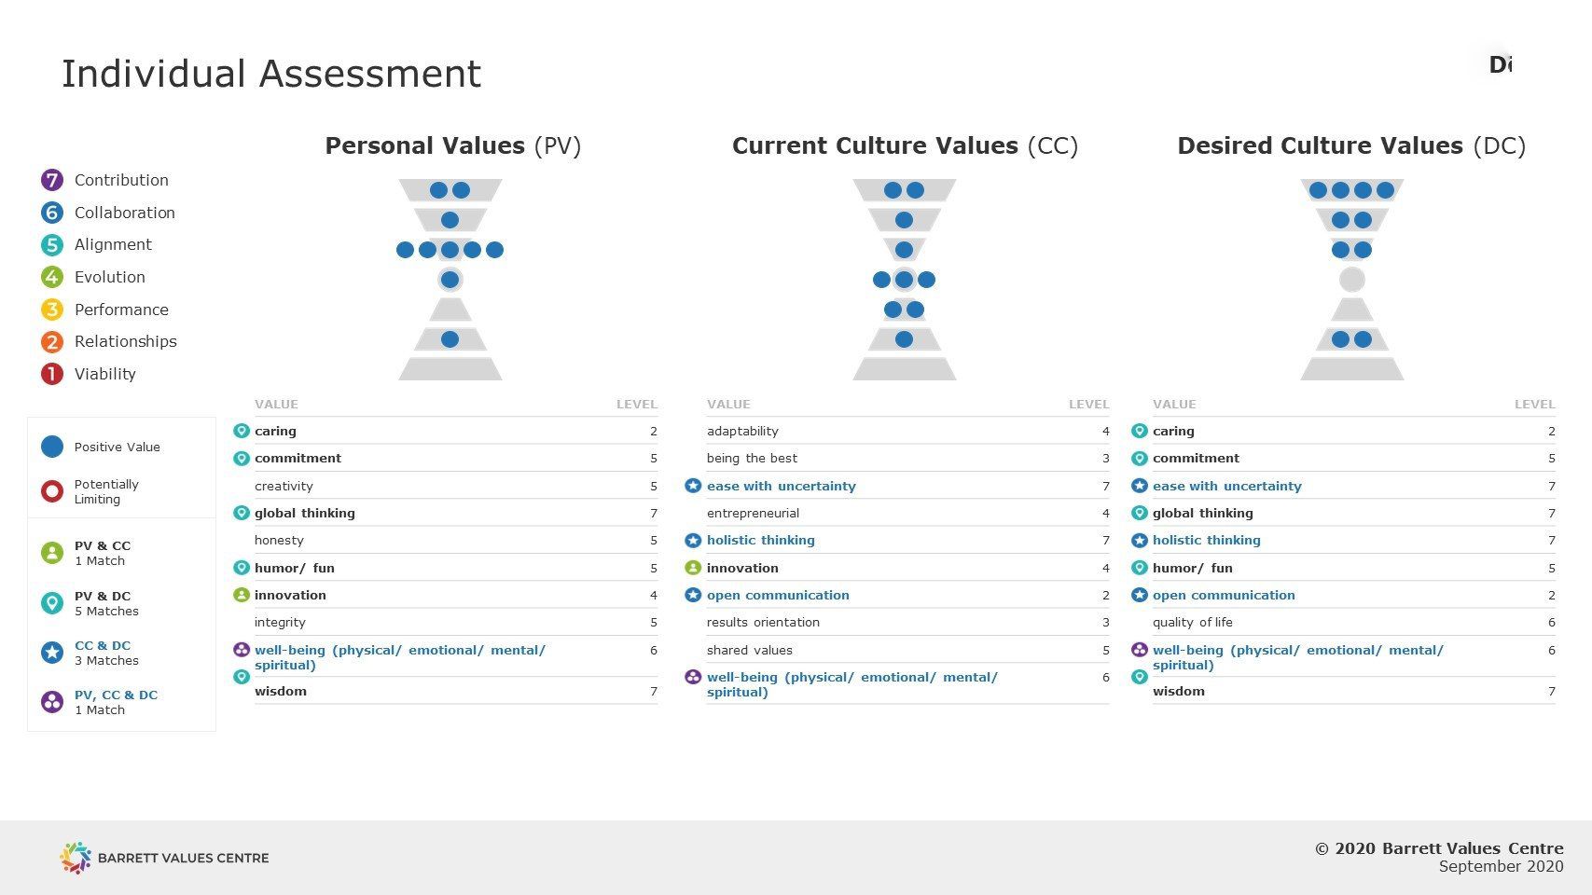The height and width of the screenshot is (895, 1592).
Task: Click the blue Collaboration level 6 icon
Action: [52, 213]
